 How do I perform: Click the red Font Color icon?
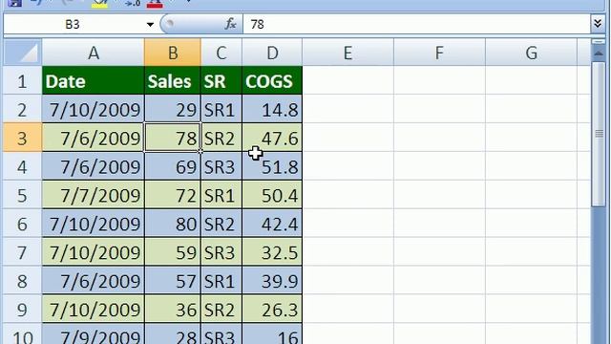(155, 4)
